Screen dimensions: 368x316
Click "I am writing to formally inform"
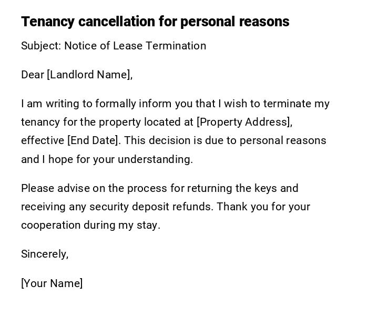click(x=92, y=104)
